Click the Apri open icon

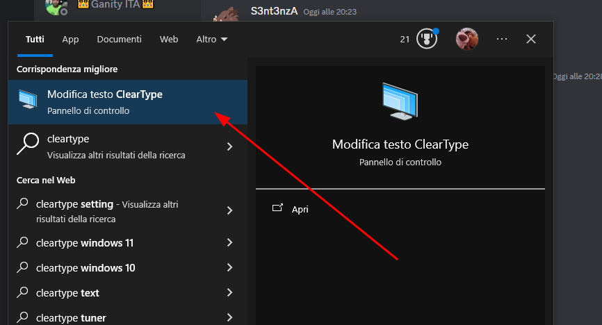[277, 208]
